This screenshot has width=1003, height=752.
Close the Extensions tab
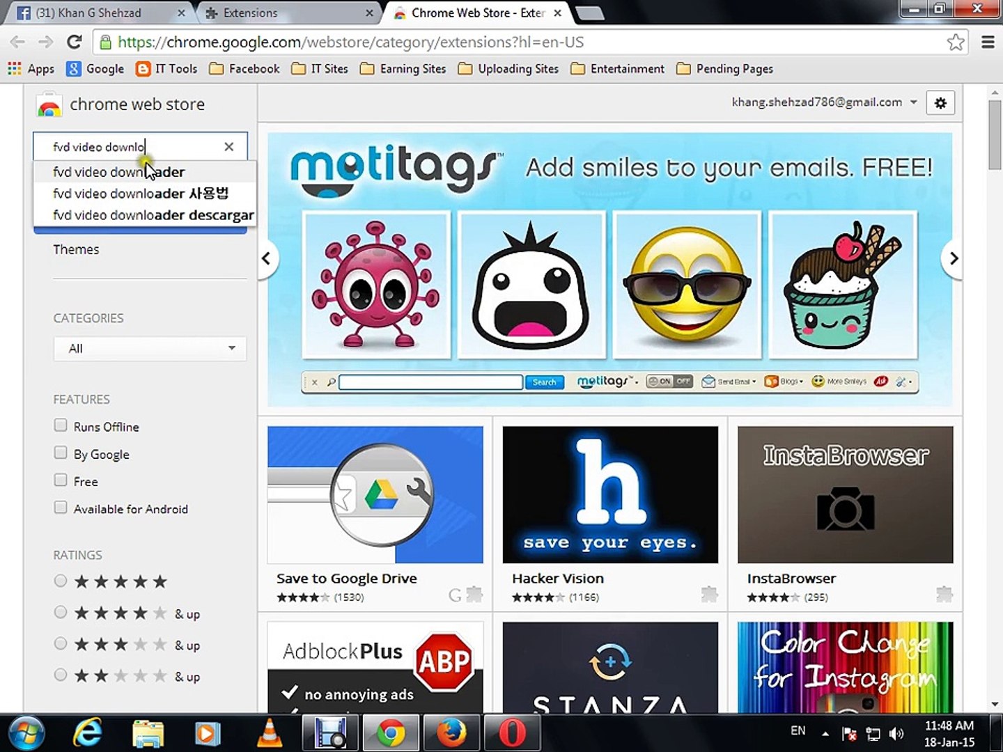(370, 13)
